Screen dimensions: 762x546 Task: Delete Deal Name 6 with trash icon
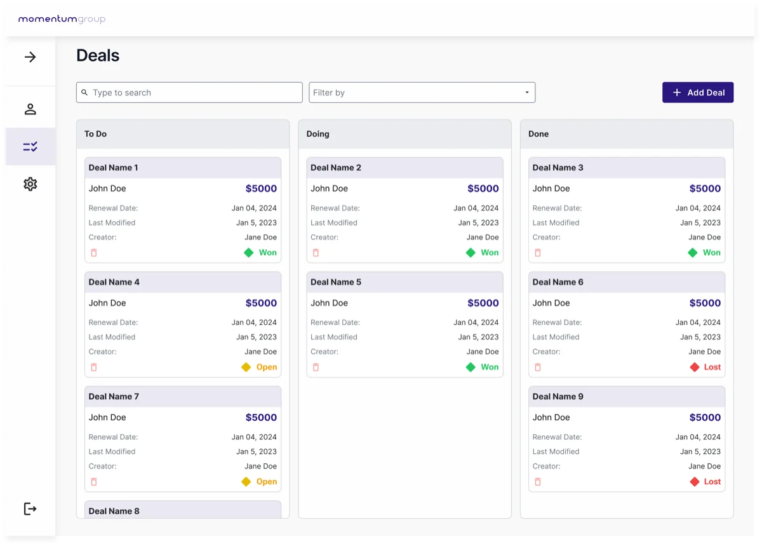coord(538,367)
